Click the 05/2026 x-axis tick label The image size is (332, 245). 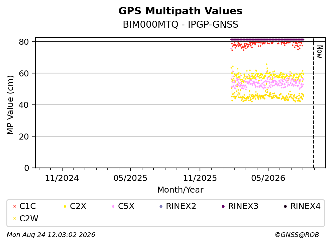[268, 178]
